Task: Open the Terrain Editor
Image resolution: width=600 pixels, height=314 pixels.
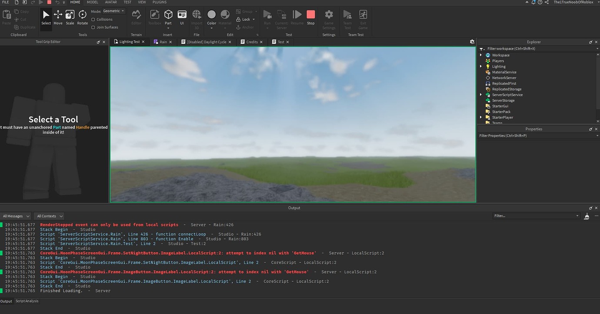Action: [136, 17]
